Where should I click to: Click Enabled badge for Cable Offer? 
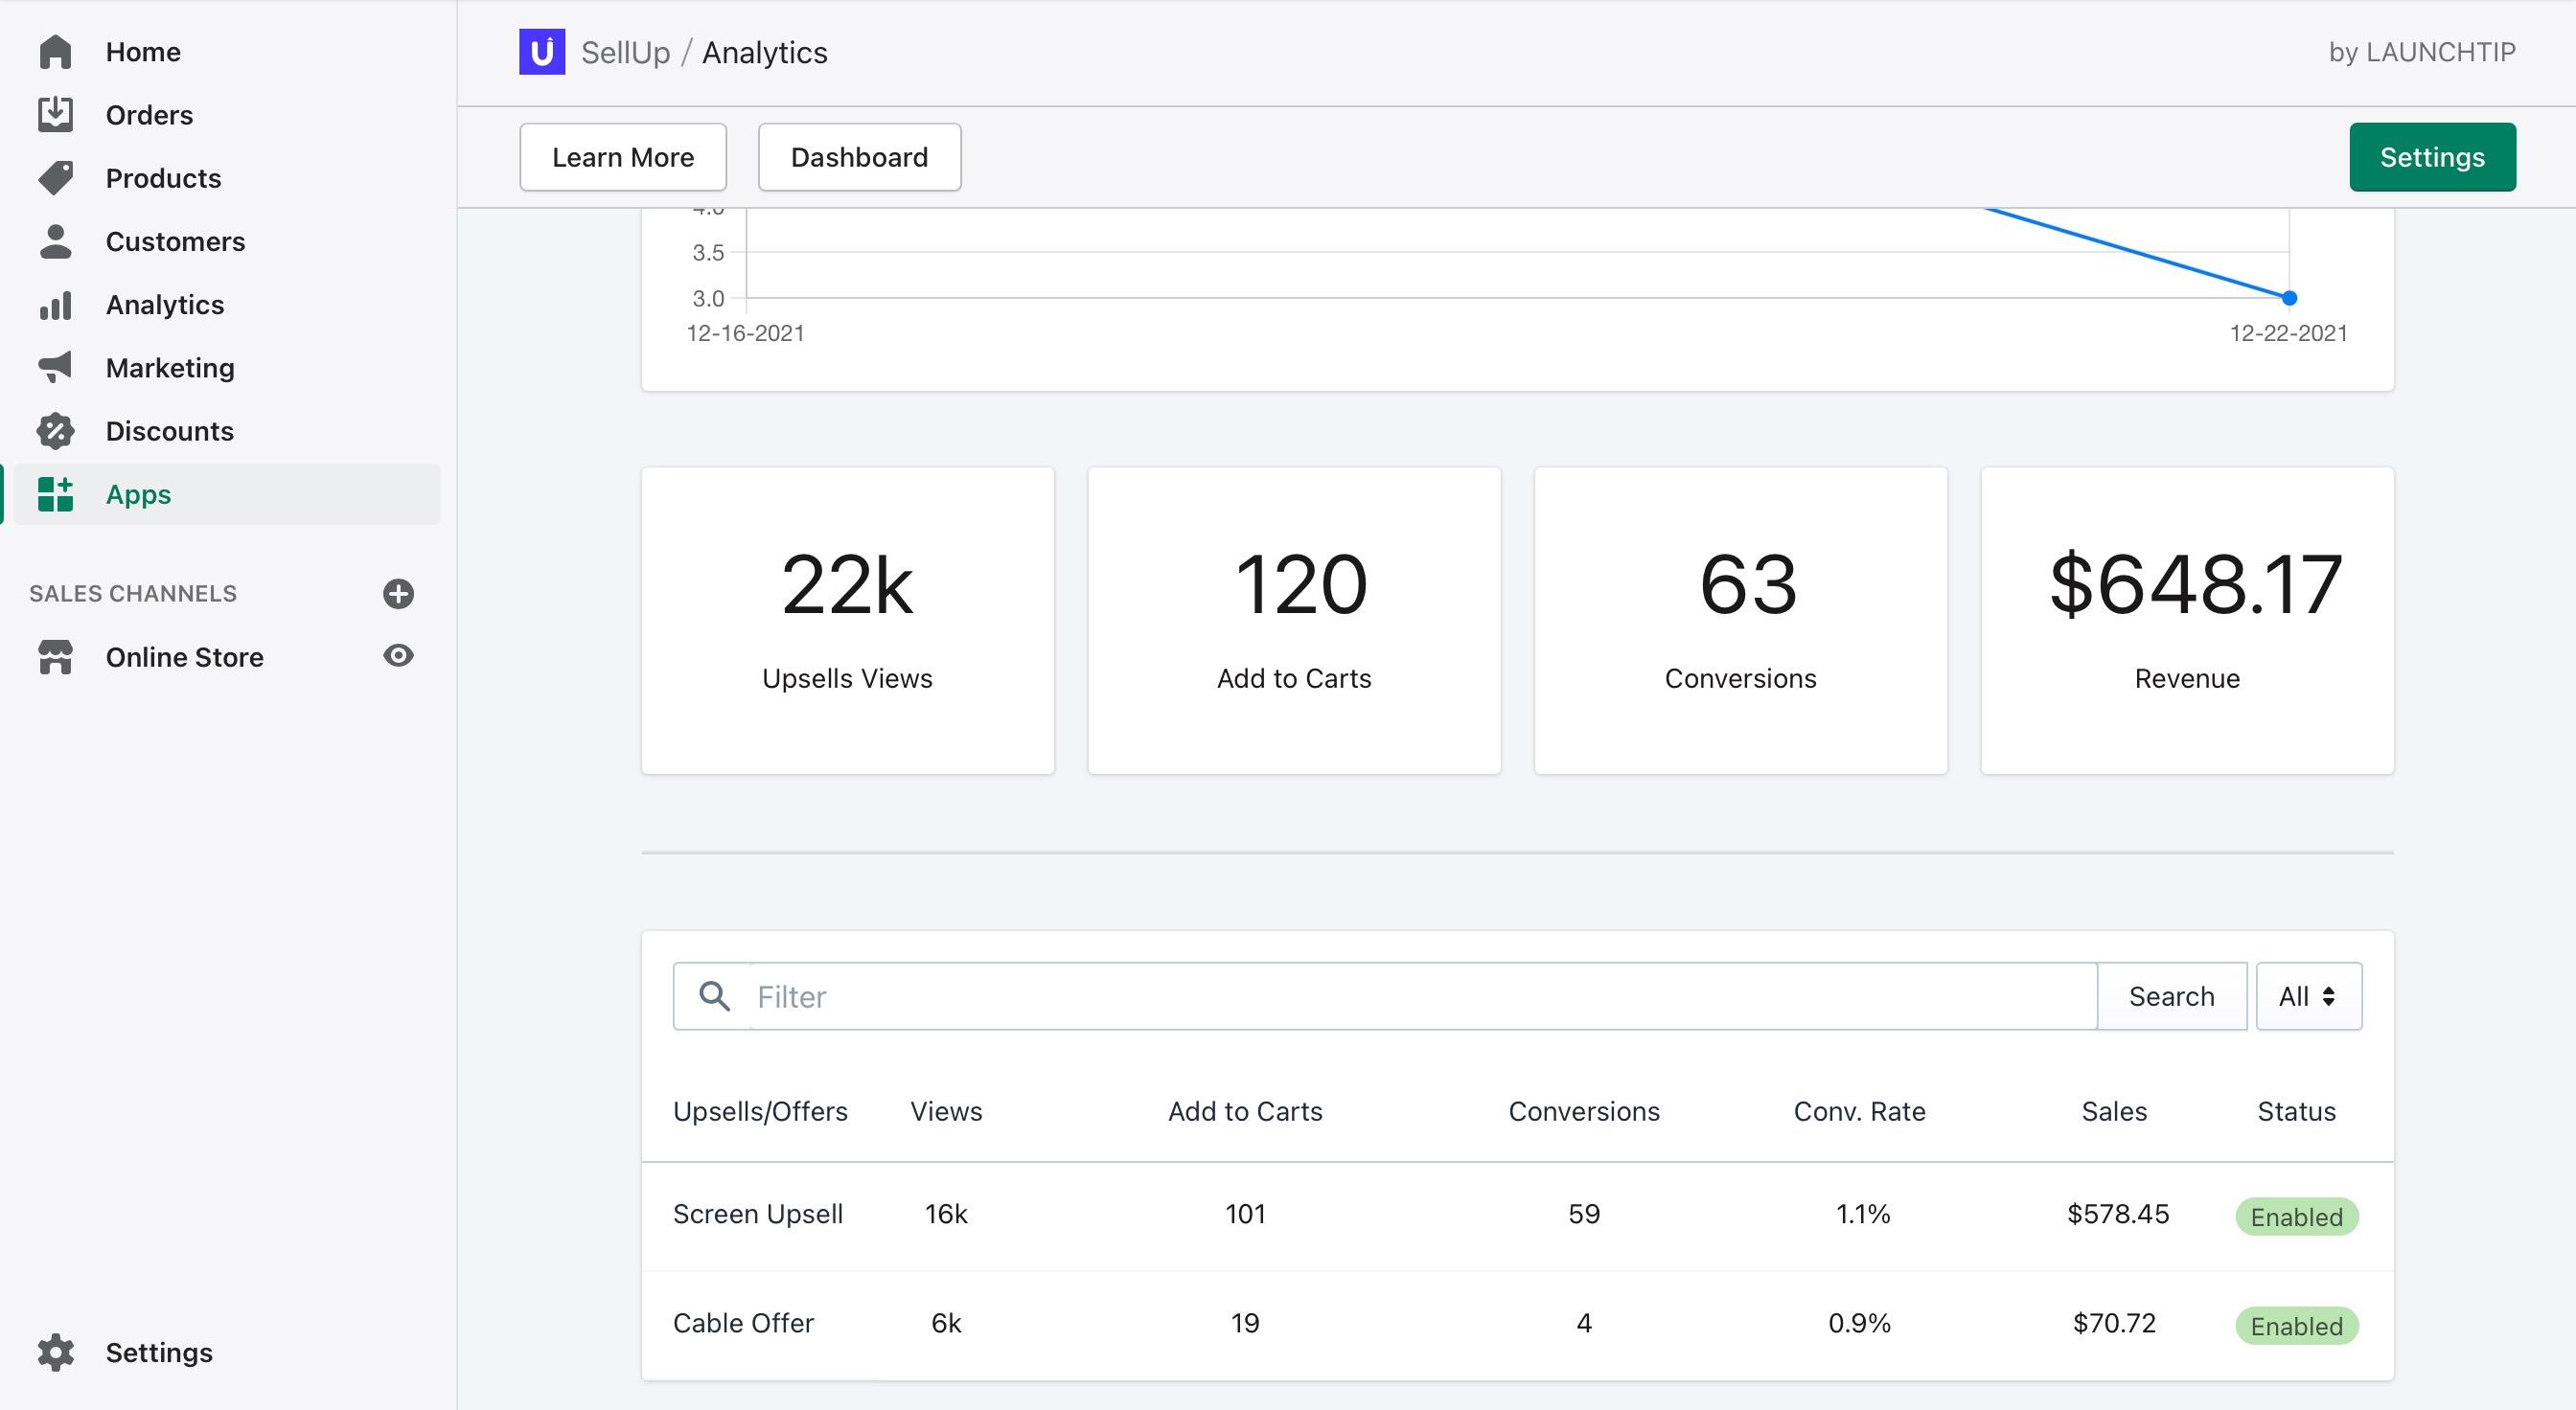(x=2297, y=1326)
